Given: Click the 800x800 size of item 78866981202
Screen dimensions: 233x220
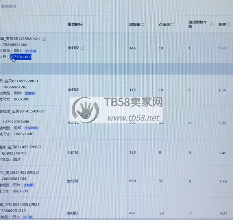Looking at the screenshot, I should tap(22, 99).
